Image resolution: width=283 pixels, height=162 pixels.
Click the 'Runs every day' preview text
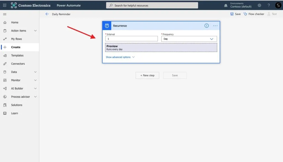pyautogui.click(x=114, y=49)
